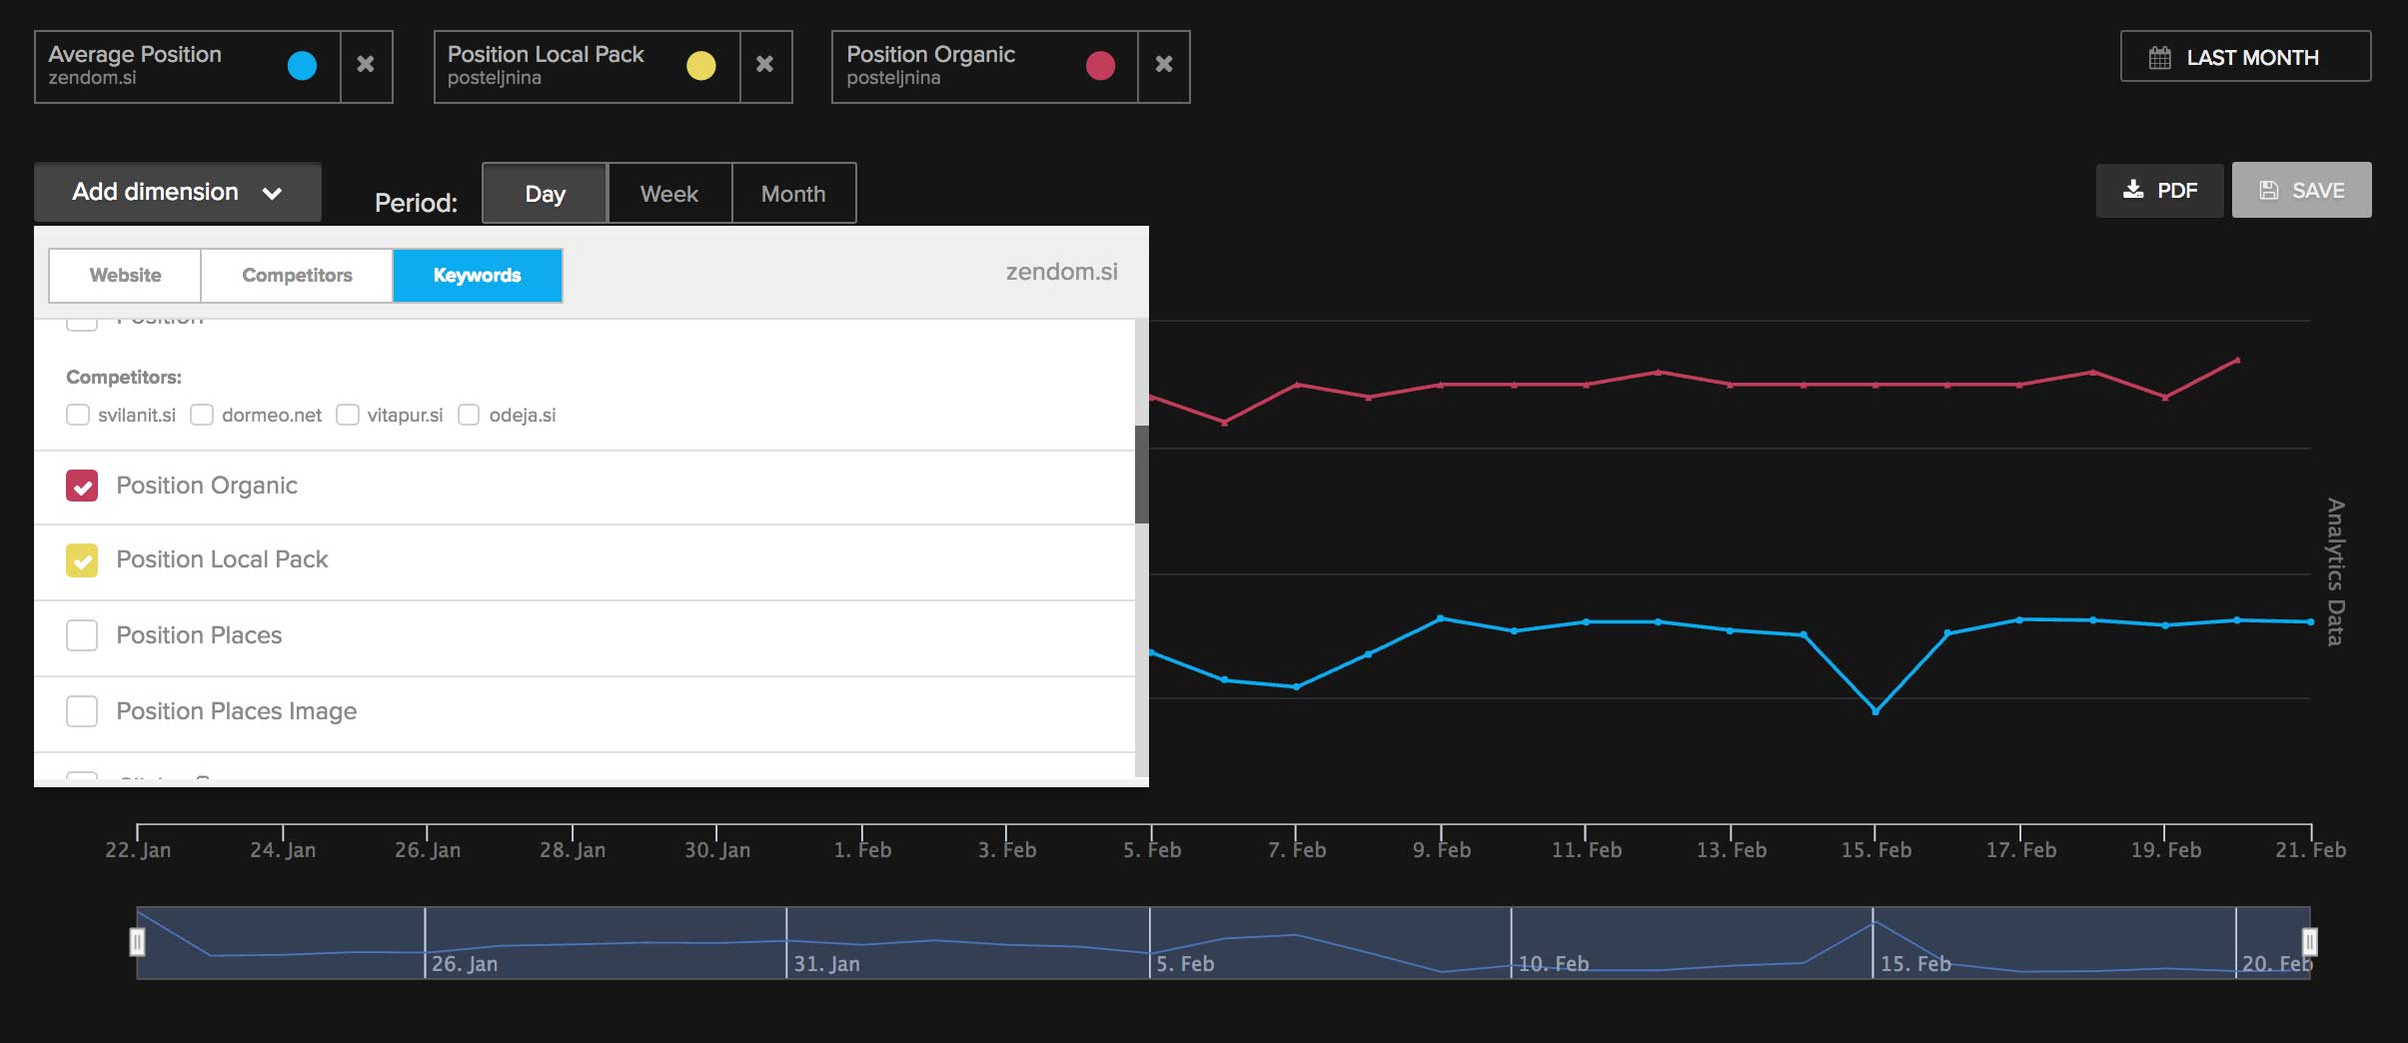Viewport: 2408px width, 1043px height.
Task: Enable the Position Places checkbox
Action: [x=82, y=635]
